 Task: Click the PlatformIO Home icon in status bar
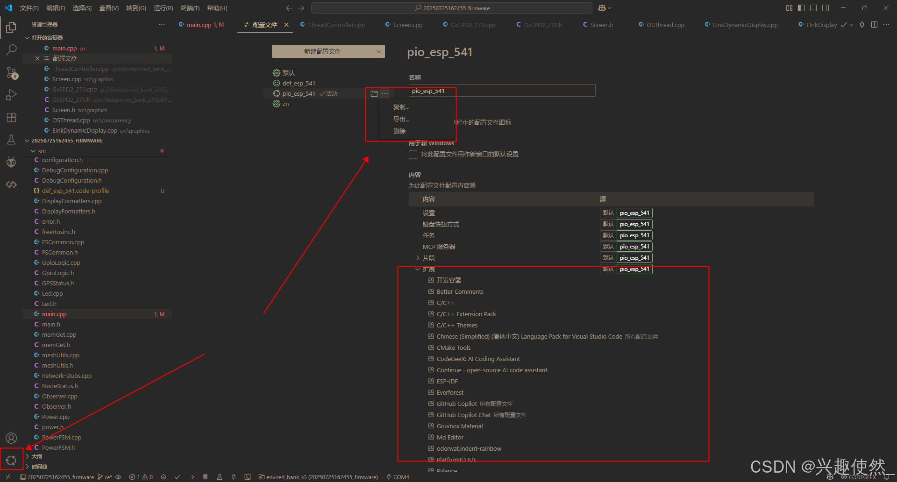tap(163, 477)
